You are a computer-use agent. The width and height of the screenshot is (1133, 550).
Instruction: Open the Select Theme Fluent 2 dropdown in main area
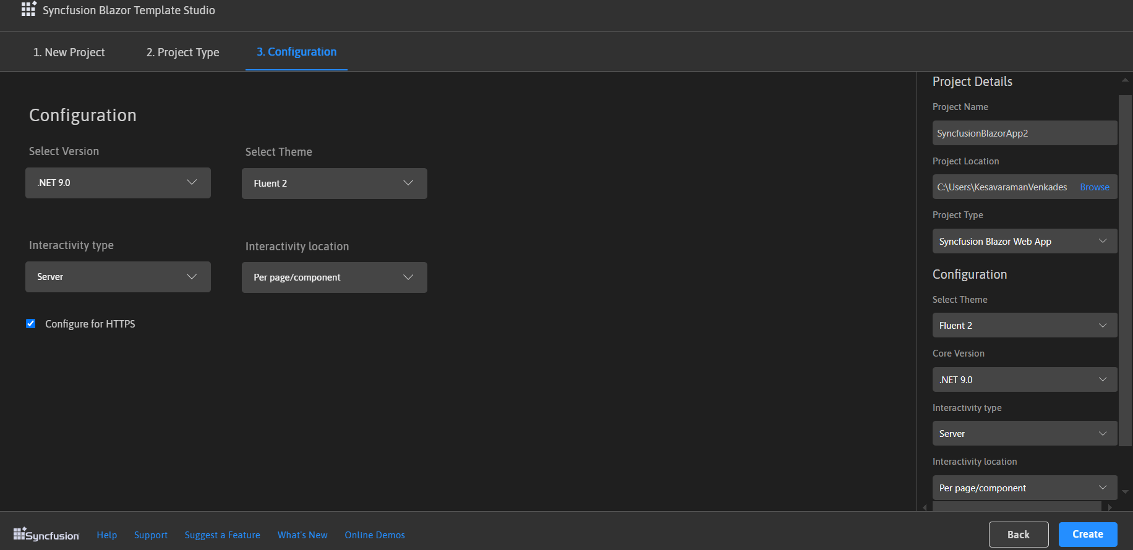point(335,184)
